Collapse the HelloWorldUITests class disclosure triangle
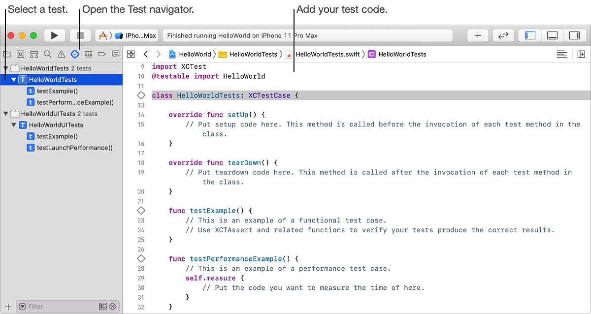 (x=14, y=125)
